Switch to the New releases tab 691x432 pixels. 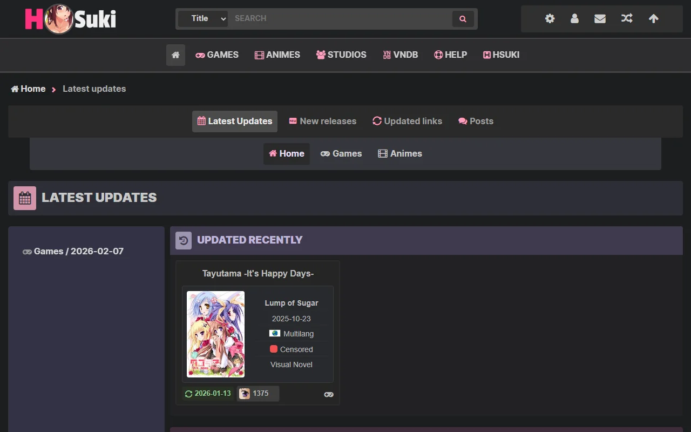click(322, 121)
